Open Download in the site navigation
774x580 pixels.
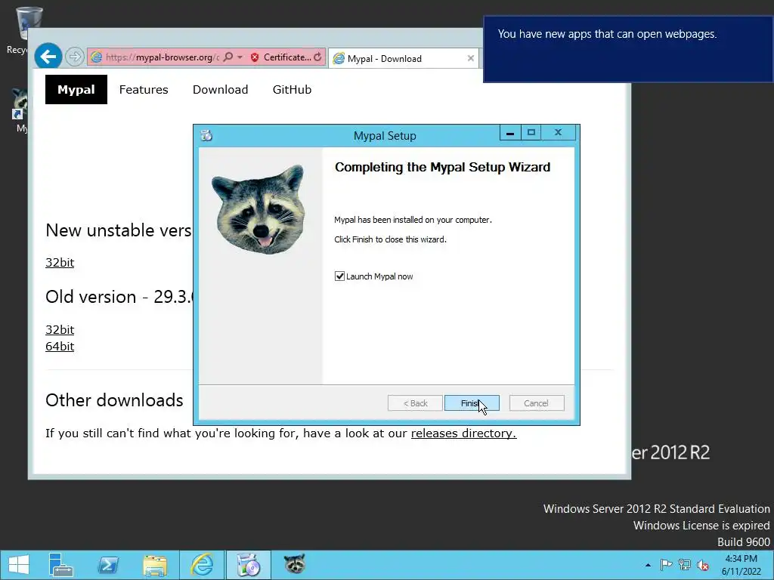click(x=220, y=89)
